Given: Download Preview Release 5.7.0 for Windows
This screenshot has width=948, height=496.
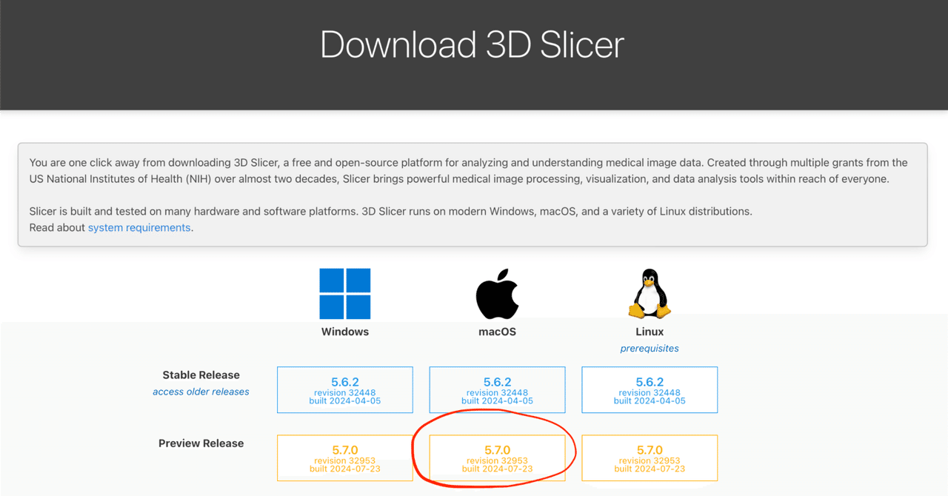Looking at the screenshot, I should click(344, 458).
